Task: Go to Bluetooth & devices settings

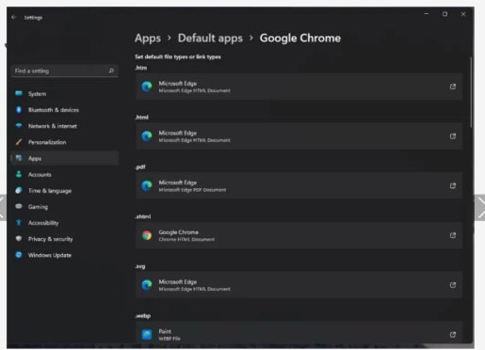Action: coord(65,110)
